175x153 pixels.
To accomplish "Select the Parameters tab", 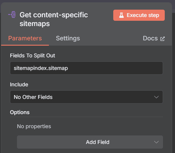I will click(25, 38).
